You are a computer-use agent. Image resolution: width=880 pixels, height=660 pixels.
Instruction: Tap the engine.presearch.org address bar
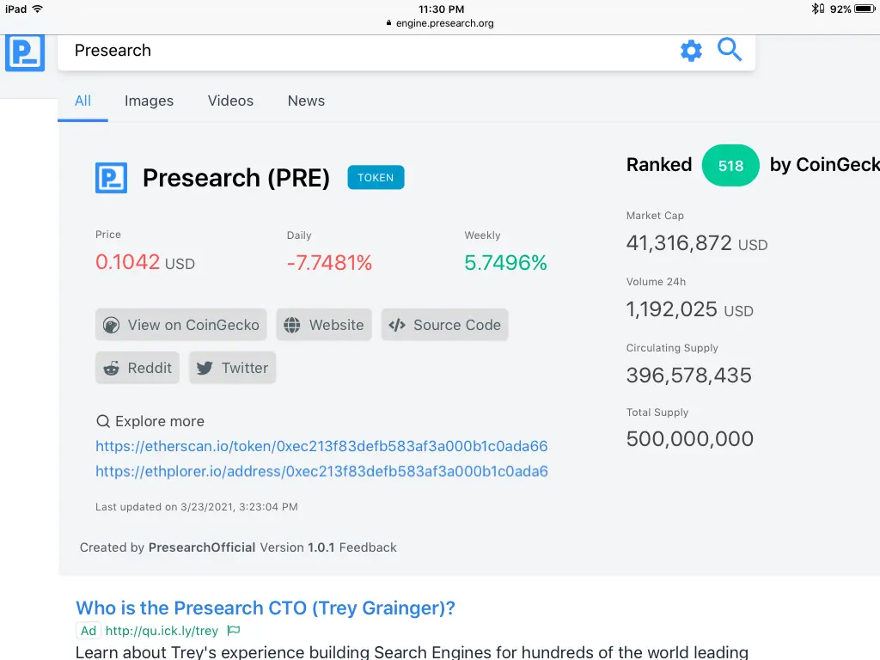point(440,23)
